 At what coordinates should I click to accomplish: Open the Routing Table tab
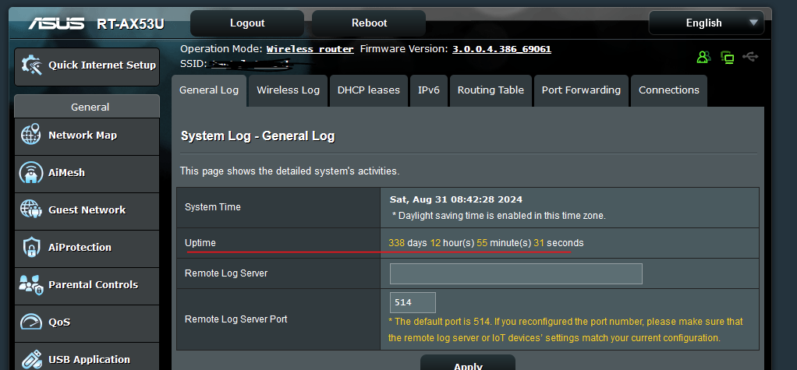pos(491,90)
